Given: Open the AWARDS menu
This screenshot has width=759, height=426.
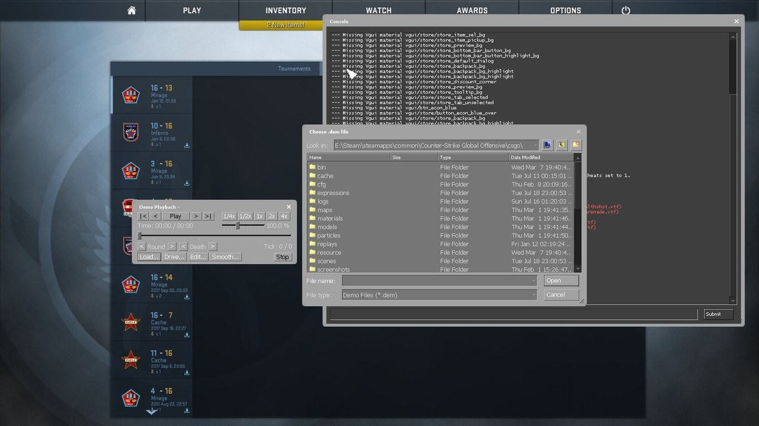Looking at the screenshot, I should 472,10.
